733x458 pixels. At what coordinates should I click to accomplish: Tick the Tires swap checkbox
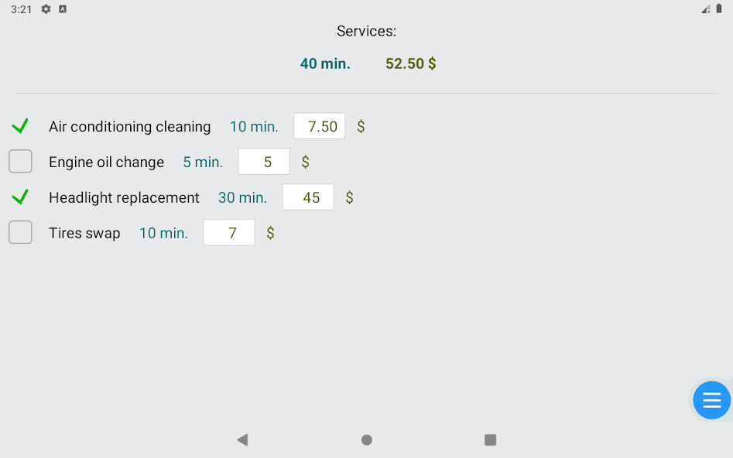pyautogui.click(x=20, y=232)
